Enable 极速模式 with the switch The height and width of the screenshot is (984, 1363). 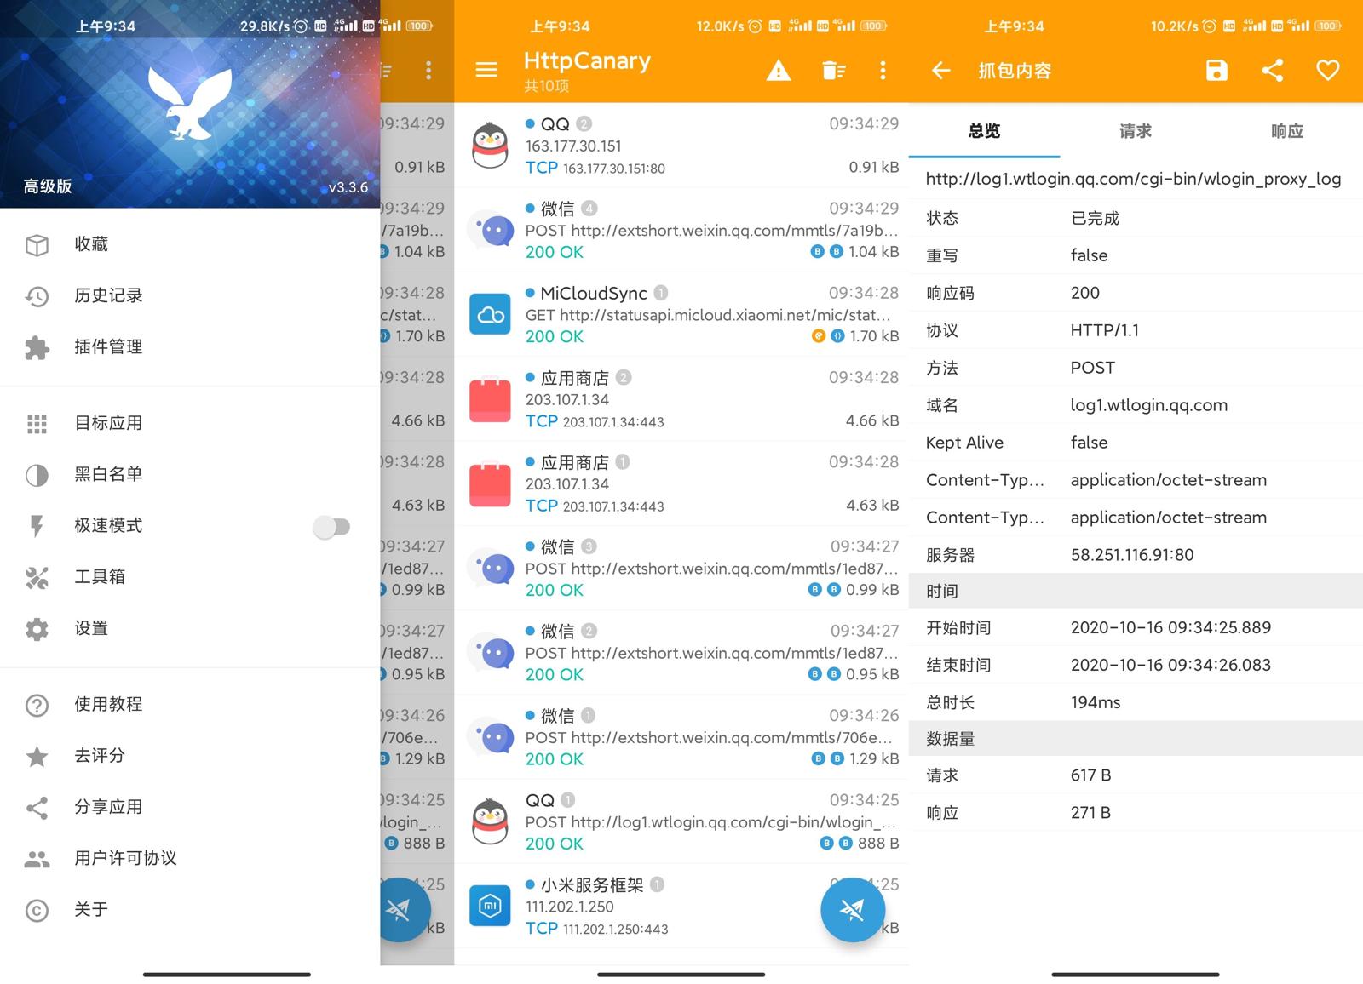click(x=332, y=527)
